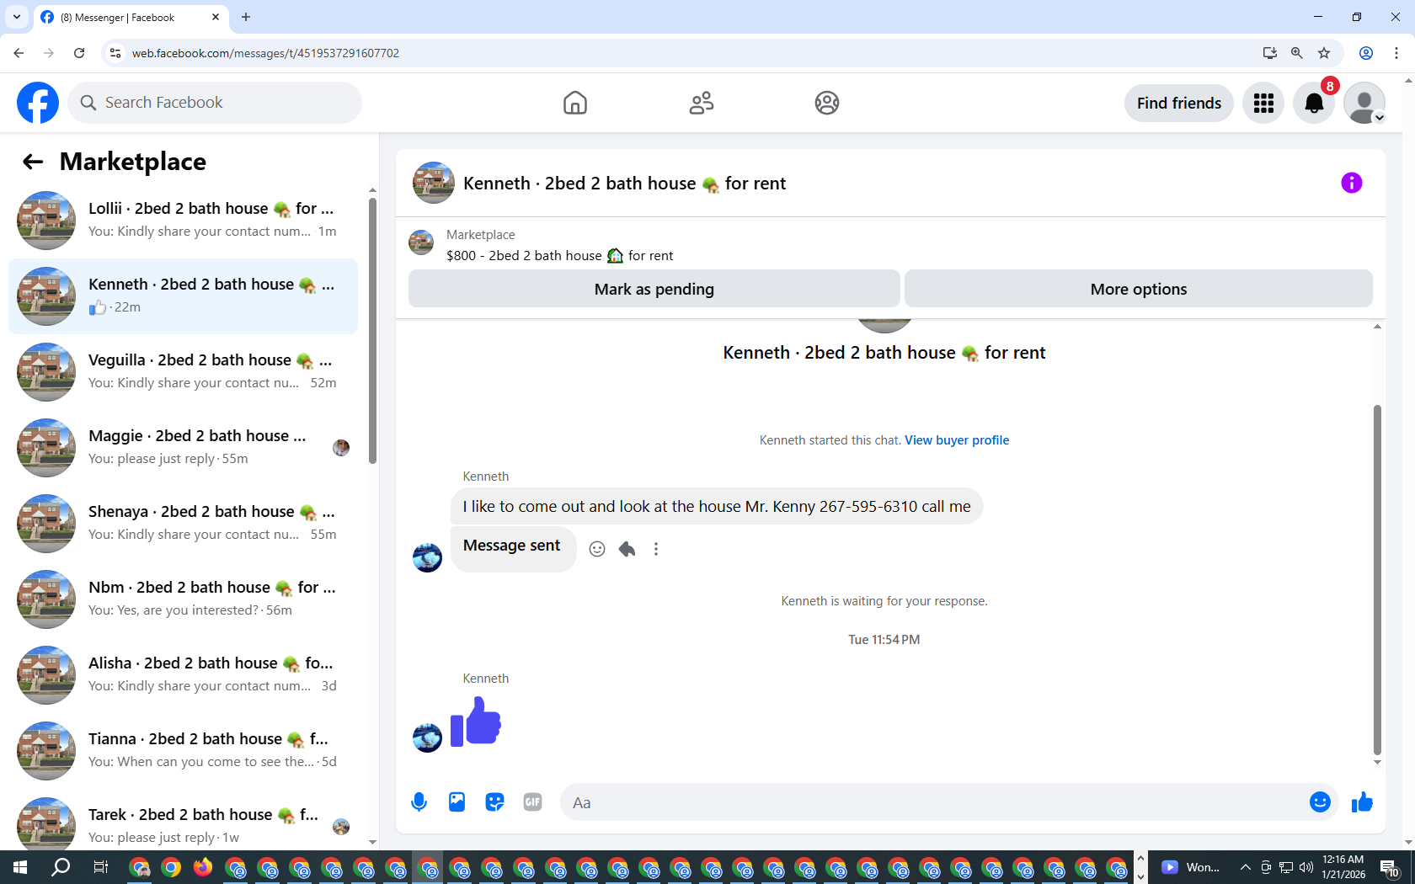Viewport: 1415px width, 884px height.
Task: Go to the Home feed icon
Action: 575,103
